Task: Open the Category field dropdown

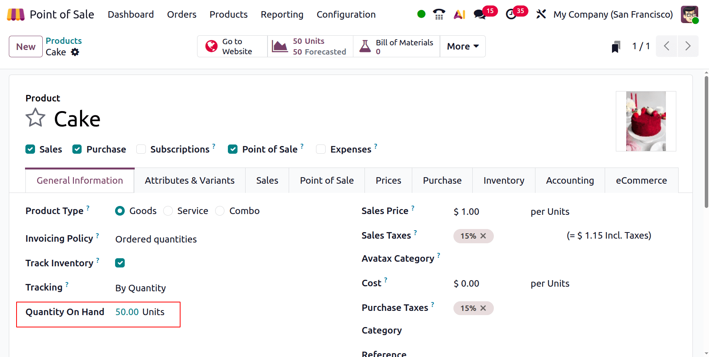Action: pyautogui.click(x=564, y=331)
